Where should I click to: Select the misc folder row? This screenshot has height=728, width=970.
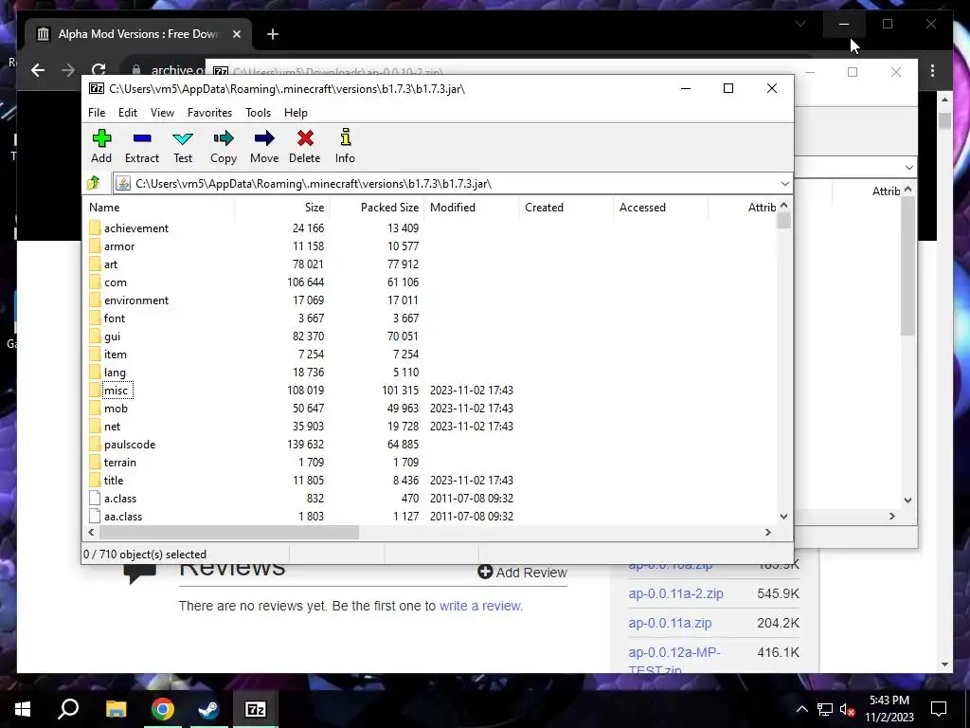(429, 390)
